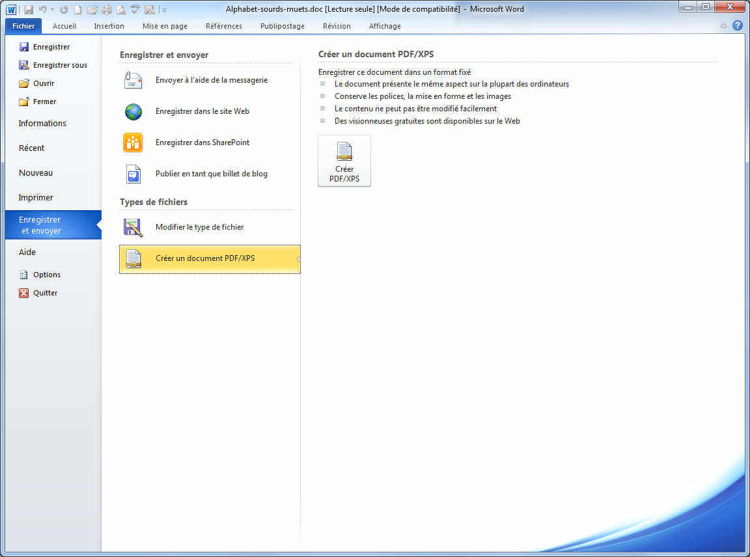The height and width of the screenshot is (557, 750).
Task: Click 'Des visionneuses gratuites sont disponibles sur le Web'
Action: [x=427, y=122]
